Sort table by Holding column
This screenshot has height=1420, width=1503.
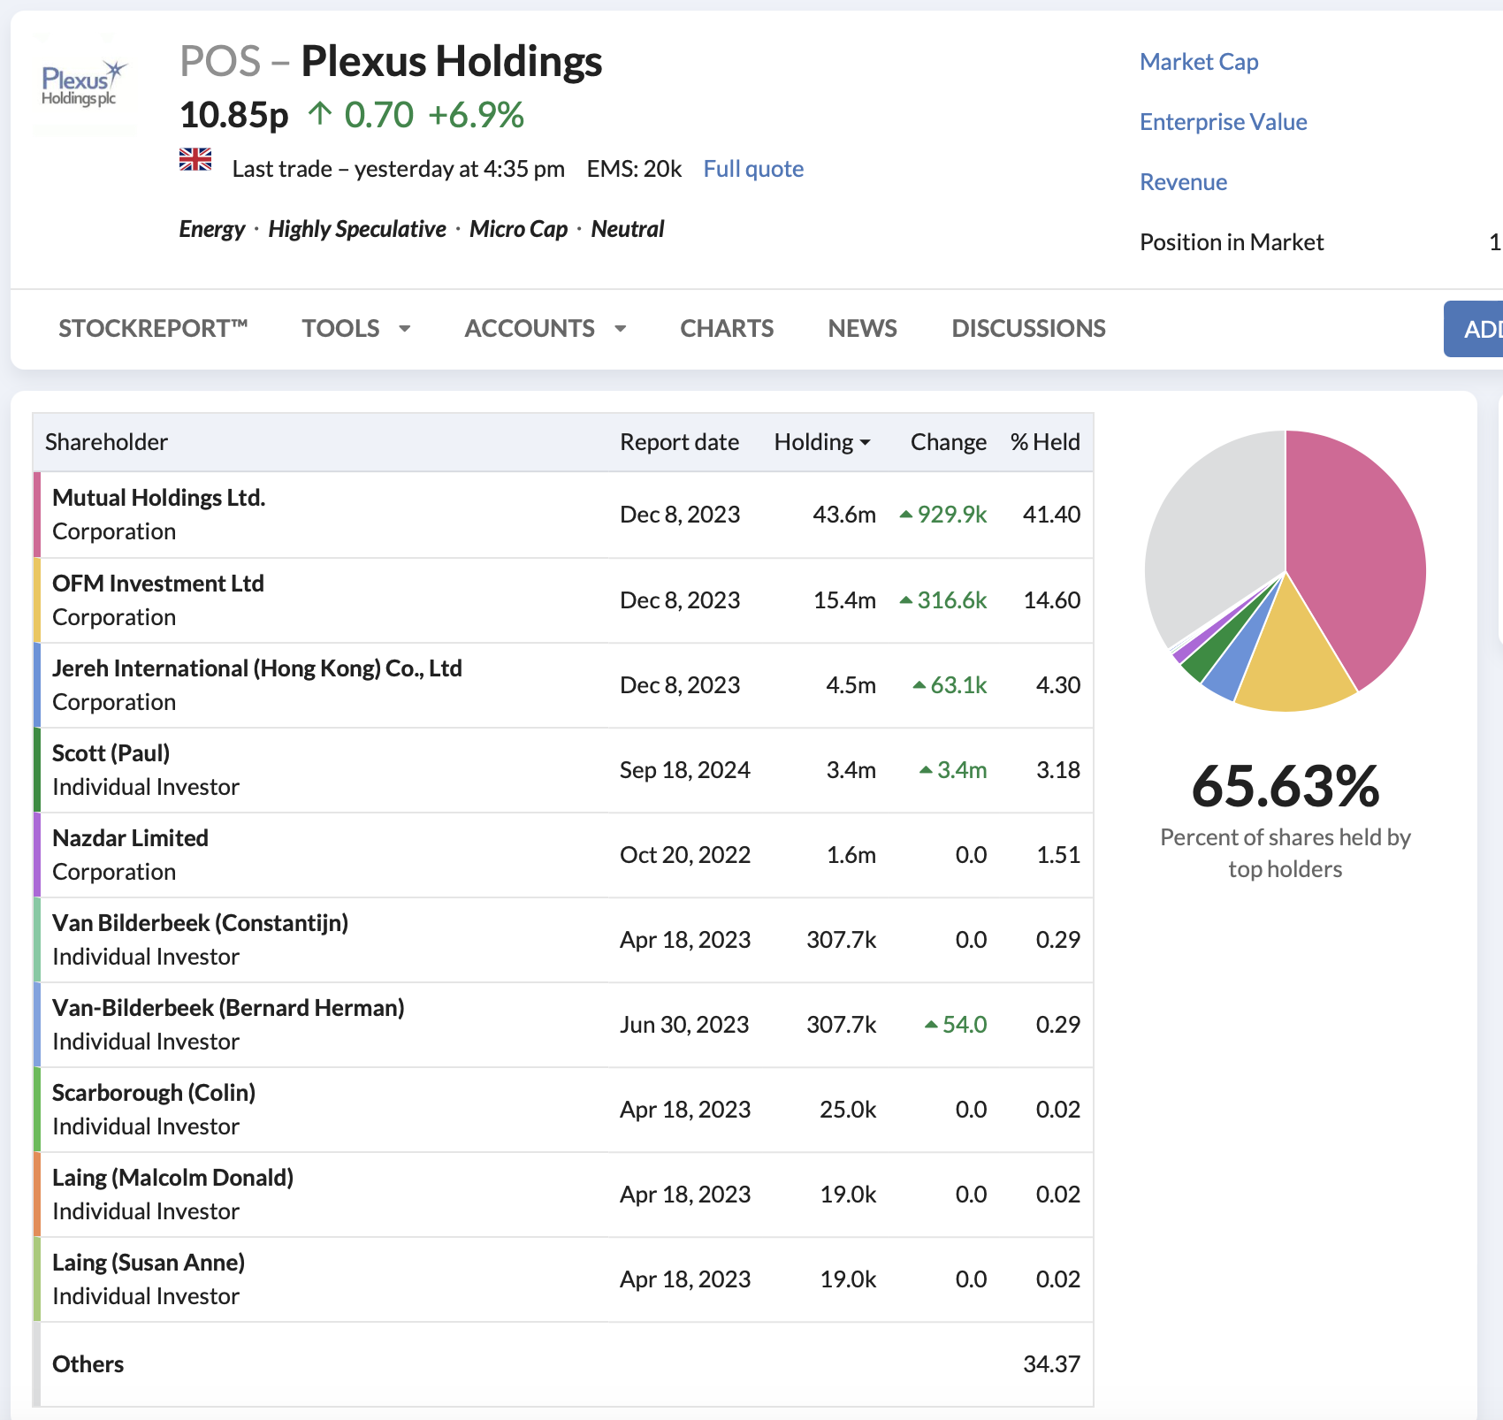pyautogui.click(x=822, y=442)
